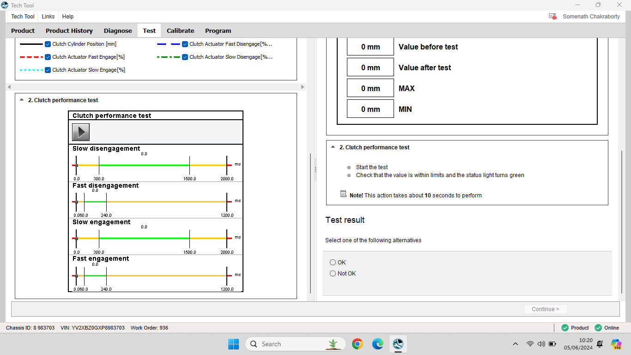Viewport: 631px width, 355px height.
Task: Open Google Chrome from the taskbar
Action: pyautogui.click(x=357, y=344)
